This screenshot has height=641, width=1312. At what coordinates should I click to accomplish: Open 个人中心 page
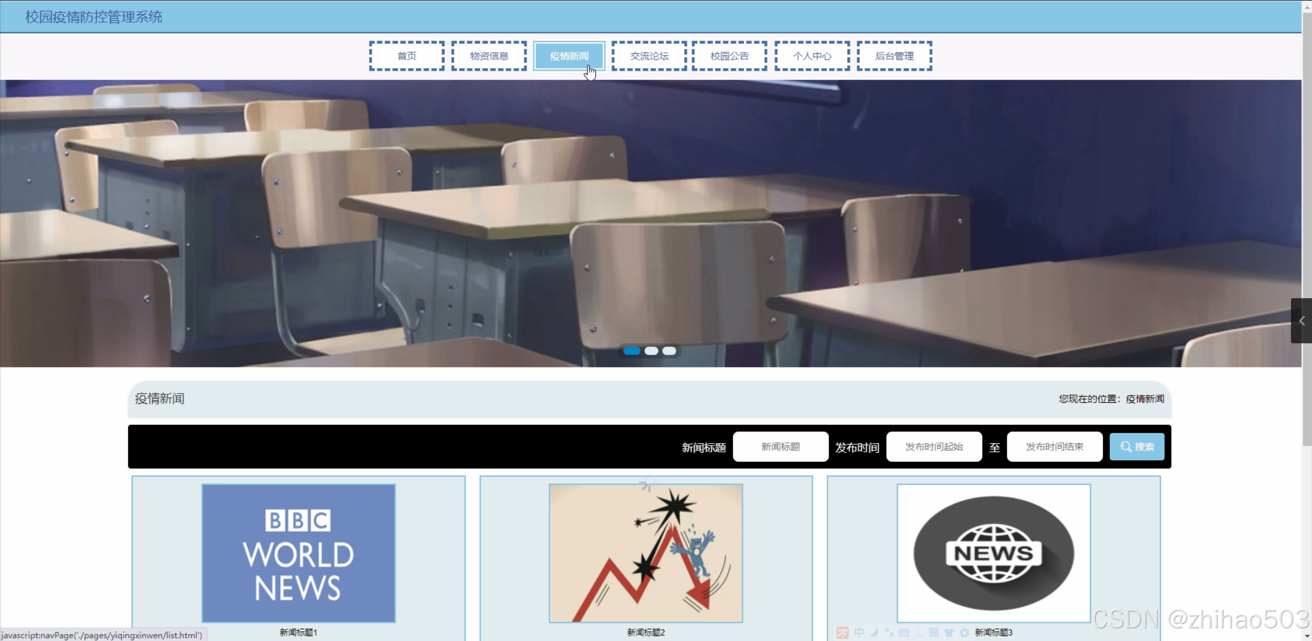coord(812,56)
